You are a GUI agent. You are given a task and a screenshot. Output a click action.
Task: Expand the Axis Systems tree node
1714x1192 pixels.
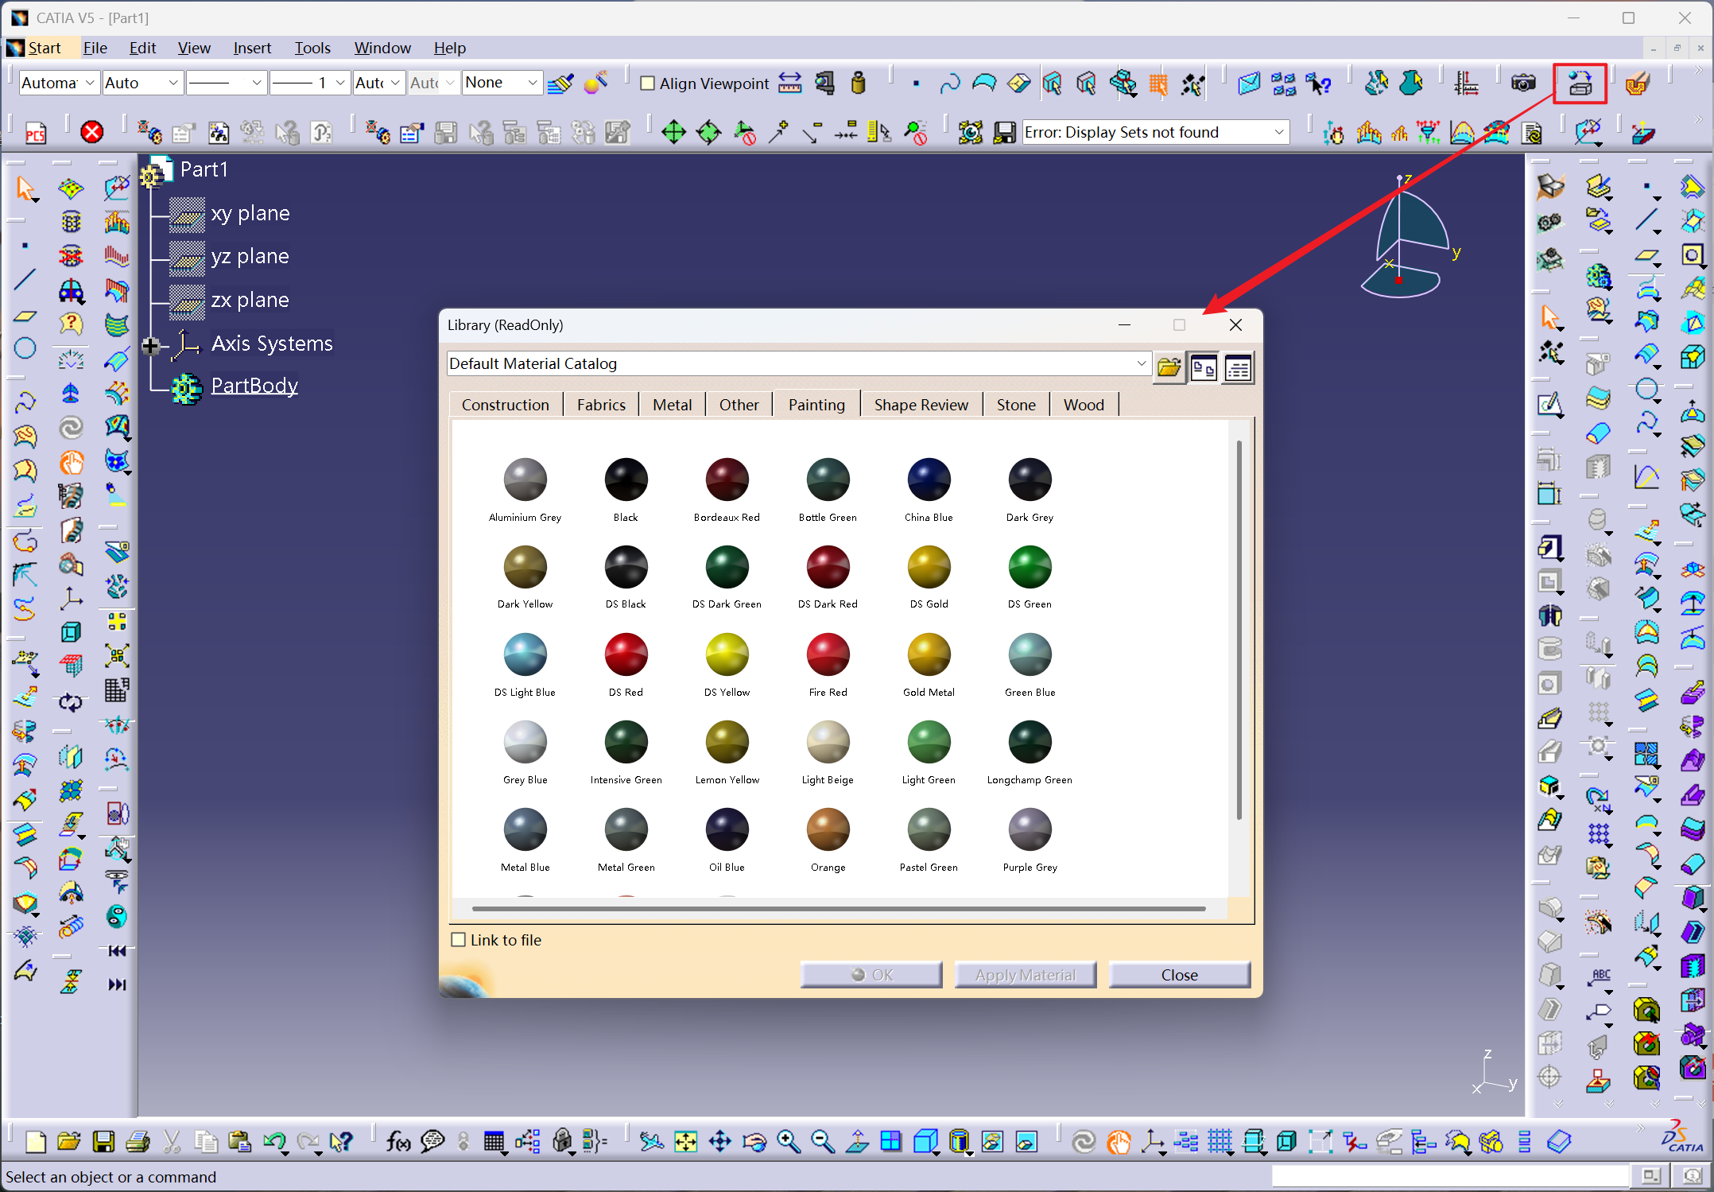pyautogui.click(x=150, y=345)
